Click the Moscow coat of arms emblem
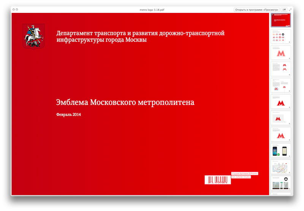 33,36
